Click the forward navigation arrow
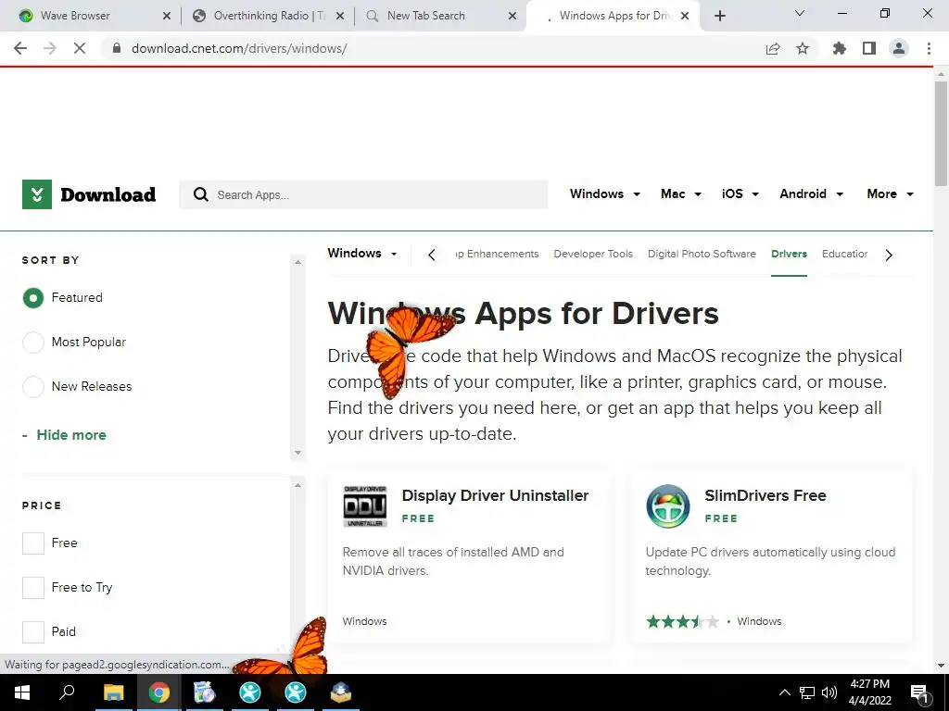949x711 pixels. click(x=50, y=48)
